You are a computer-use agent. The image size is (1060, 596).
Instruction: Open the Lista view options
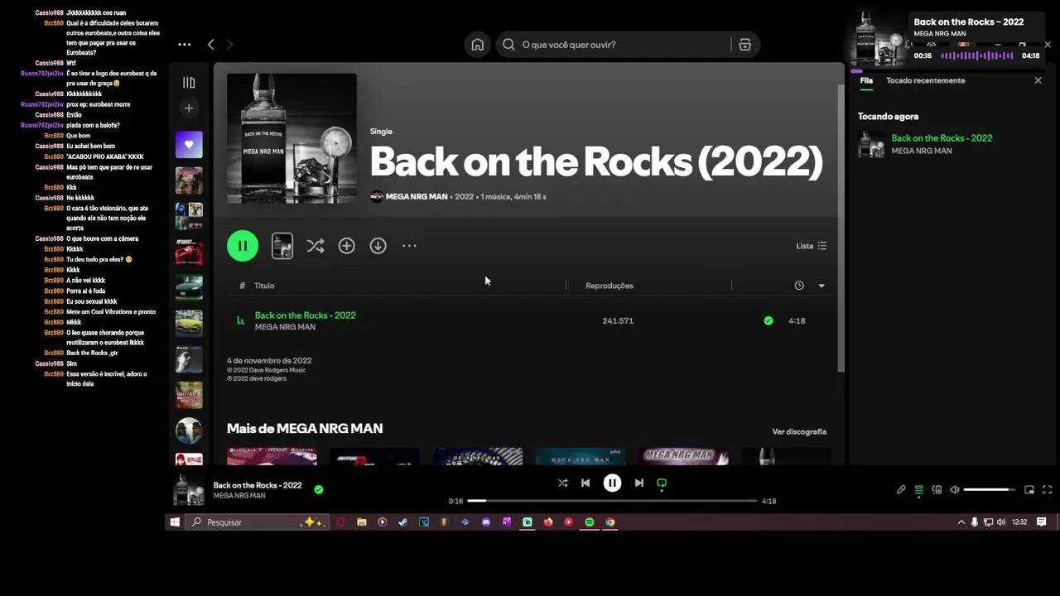tap(812, 246)
